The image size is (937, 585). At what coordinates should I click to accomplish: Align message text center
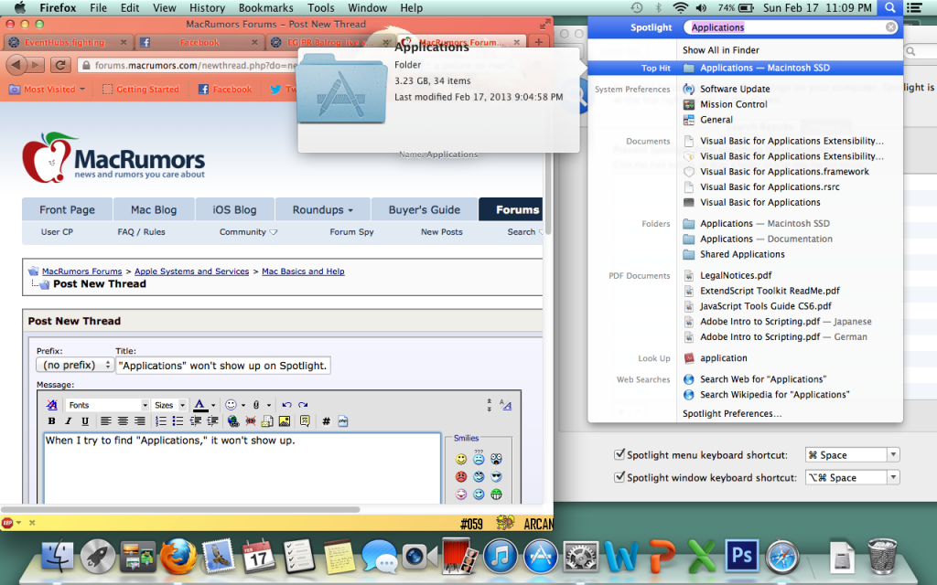(x=123, y=421)
